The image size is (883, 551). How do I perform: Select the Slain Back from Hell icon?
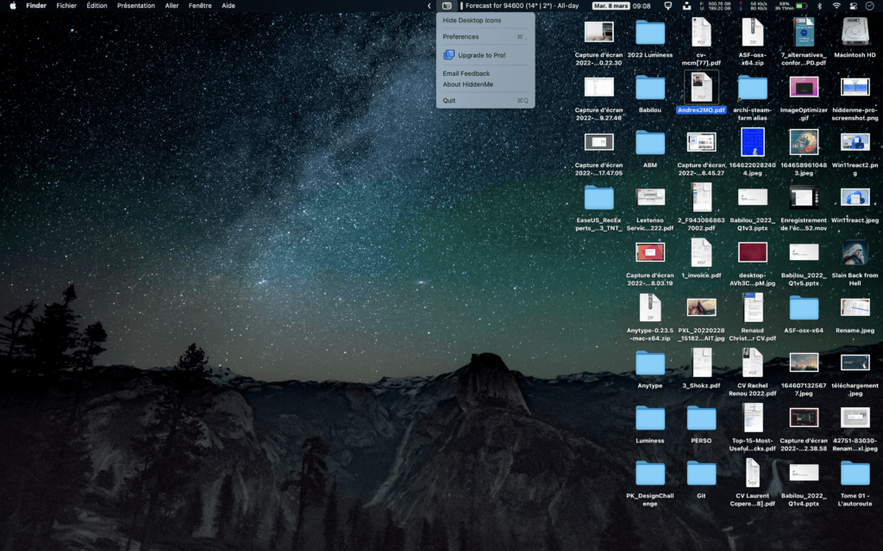[x=855, y=252]
